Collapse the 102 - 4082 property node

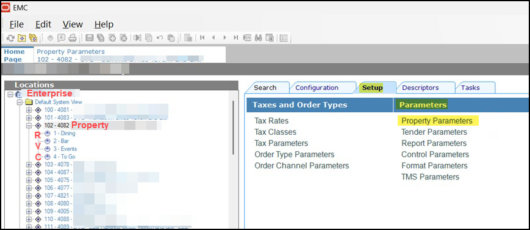(x=29, y=126)
